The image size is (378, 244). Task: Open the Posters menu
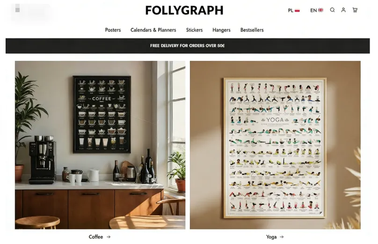coord(113,30)
